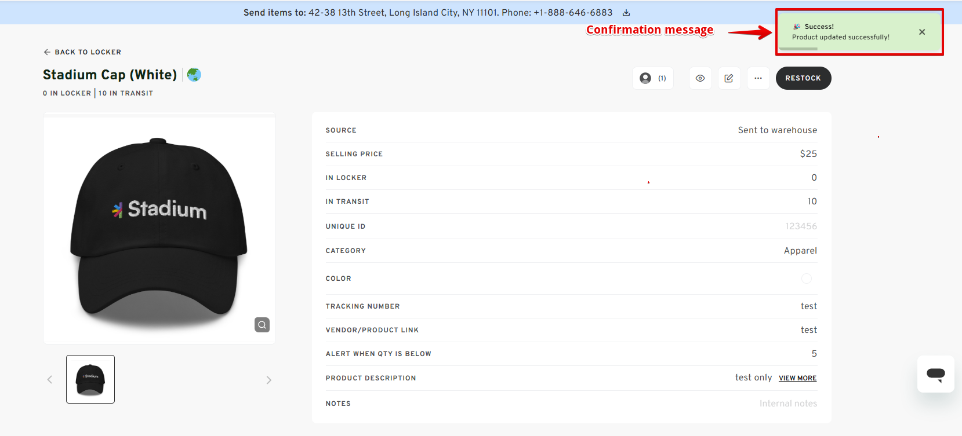Open the edit product pencil icon
The width and height of the screenshot is (962, 436).
pyautogui.click(x=729, y=78)
